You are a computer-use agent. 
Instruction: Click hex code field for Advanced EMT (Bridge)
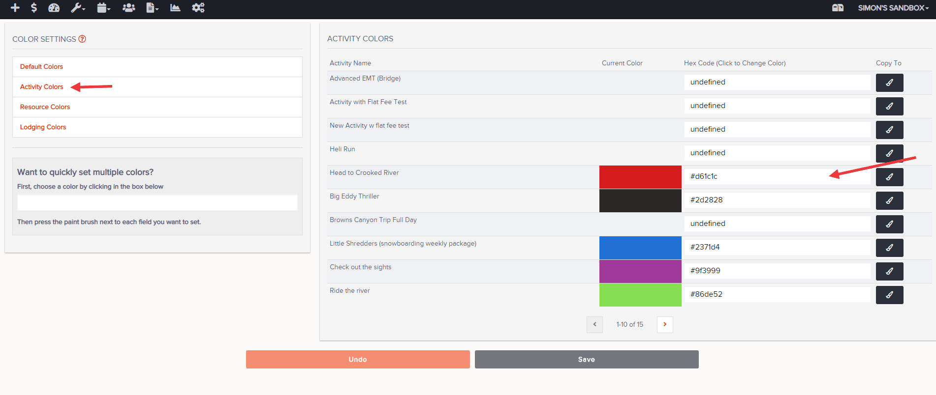pyautogui.click(x=777, y=82)
